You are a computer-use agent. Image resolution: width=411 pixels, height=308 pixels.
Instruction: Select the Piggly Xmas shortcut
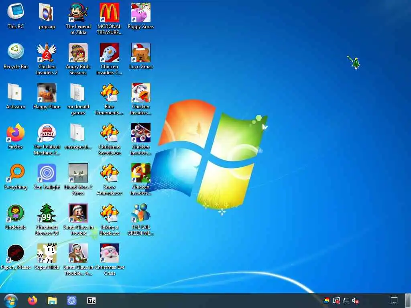pos(141,16)
